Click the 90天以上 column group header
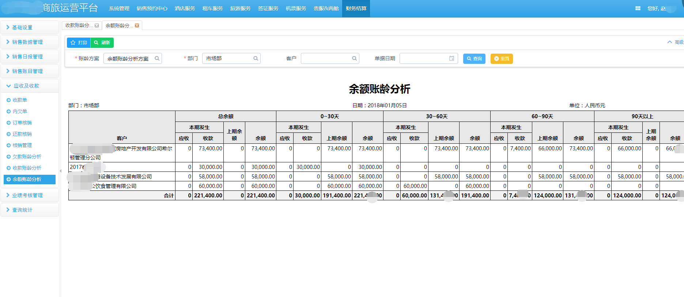Viewport: 684px width, 297px height. tap(642, 116)
